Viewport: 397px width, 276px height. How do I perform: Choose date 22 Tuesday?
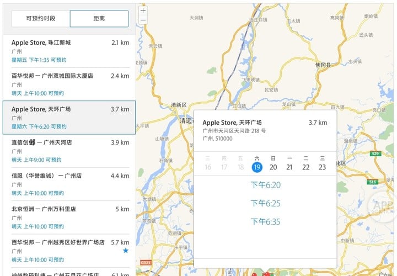click(306, 167)
